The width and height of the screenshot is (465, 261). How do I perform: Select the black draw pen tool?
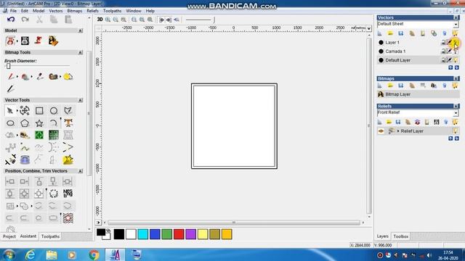pyautogui.click(x=10, y=88)
